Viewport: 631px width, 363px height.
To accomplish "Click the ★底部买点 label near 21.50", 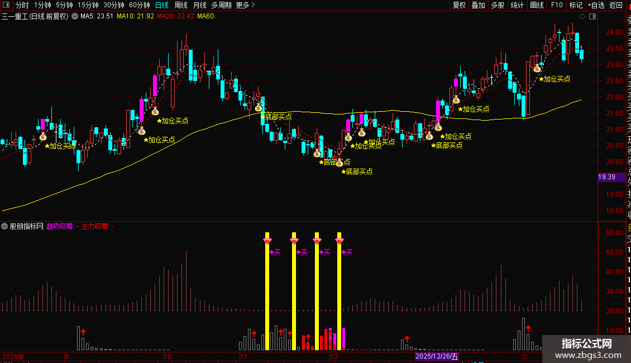I will tap(276, 117).
